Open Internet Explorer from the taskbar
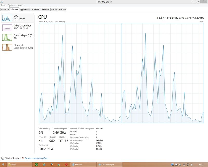 [44, 165]
